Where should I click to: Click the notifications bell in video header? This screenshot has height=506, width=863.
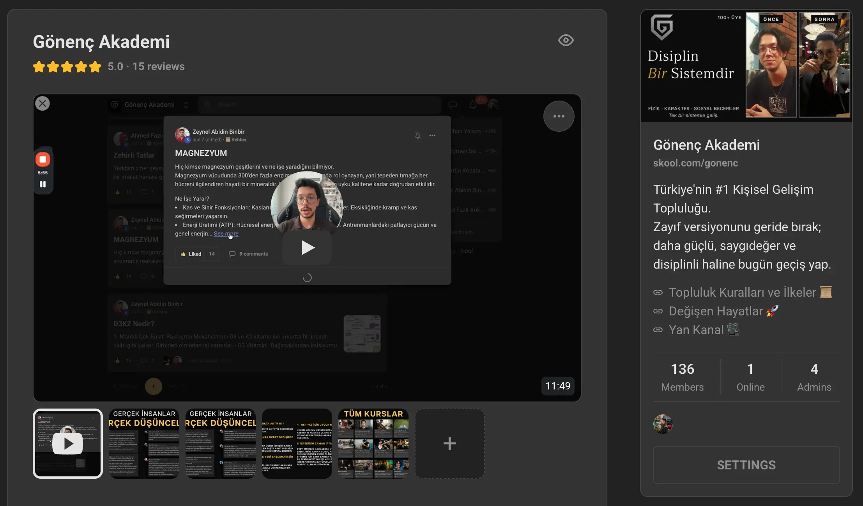(x=472, y=104)
